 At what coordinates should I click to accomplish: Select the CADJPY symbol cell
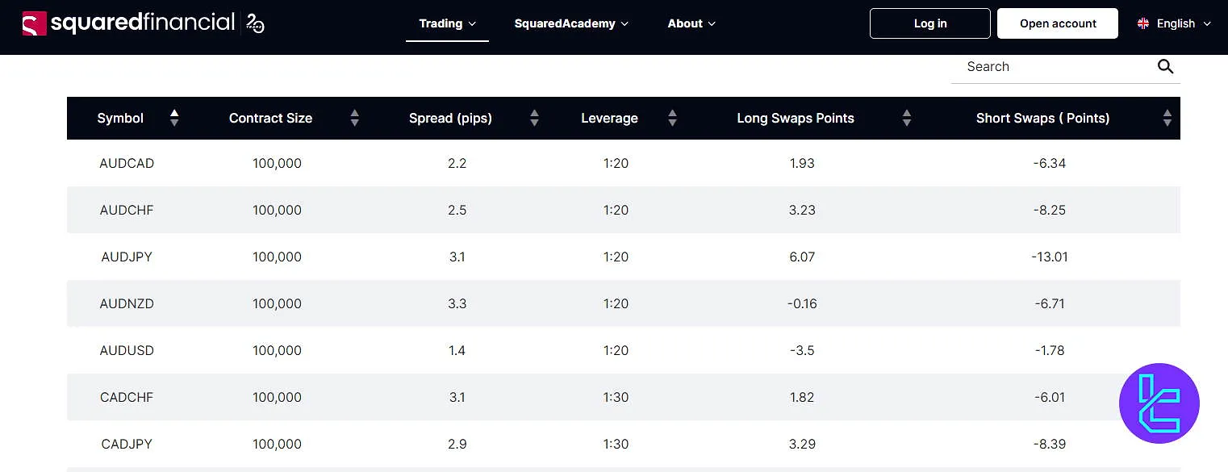coord(127,444)
